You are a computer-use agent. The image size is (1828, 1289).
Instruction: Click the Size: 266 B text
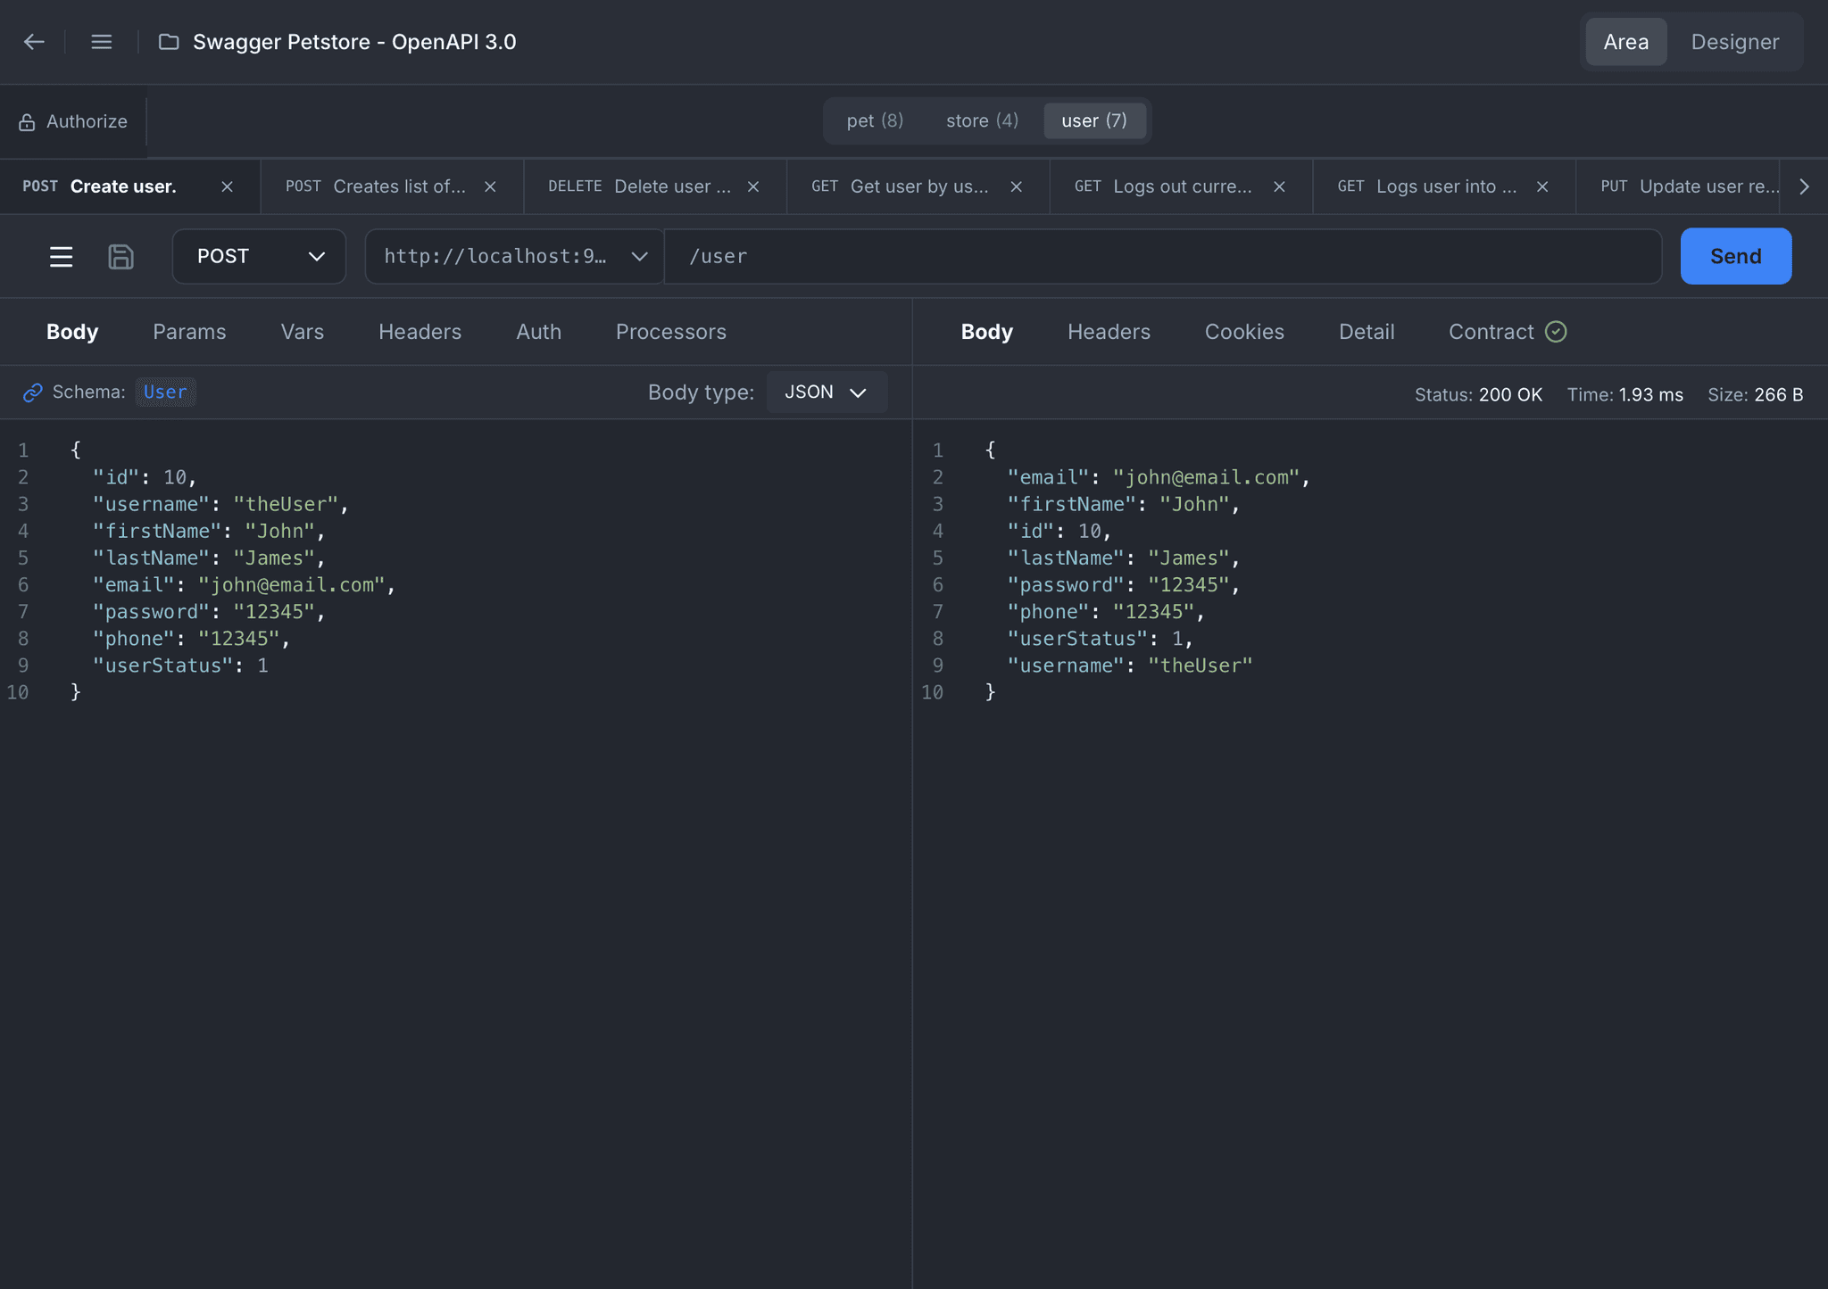[1755, 394]
